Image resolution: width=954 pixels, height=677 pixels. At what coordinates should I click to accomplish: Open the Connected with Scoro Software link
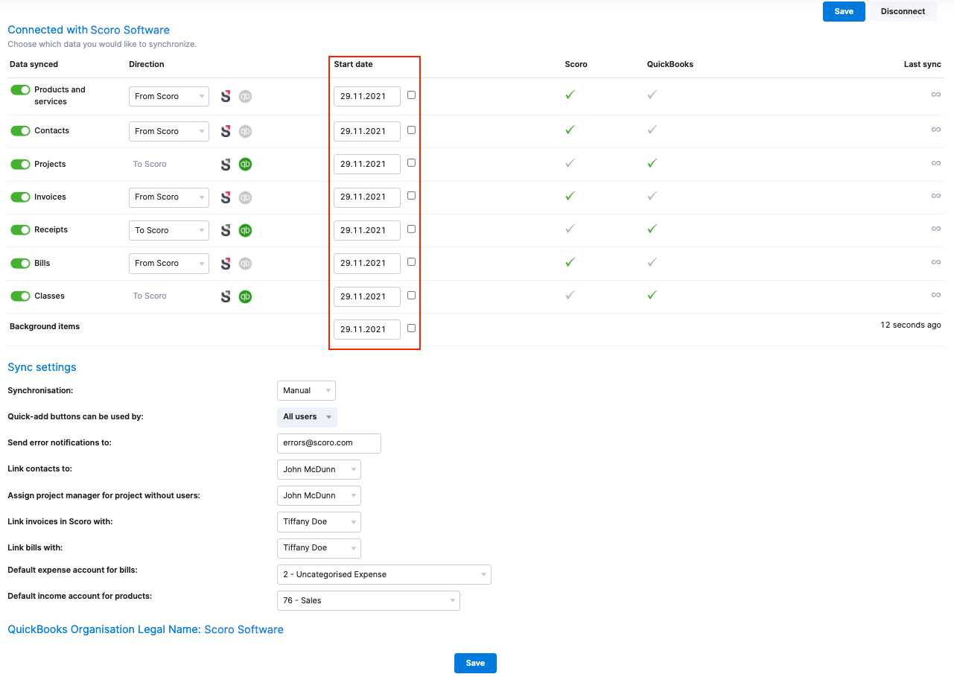click(89, 30)
